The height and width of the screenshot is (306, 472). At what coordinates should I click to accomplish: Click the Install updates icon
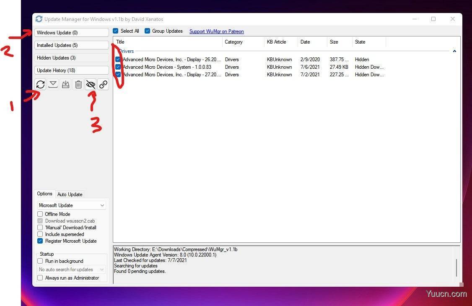pos(66,84)
